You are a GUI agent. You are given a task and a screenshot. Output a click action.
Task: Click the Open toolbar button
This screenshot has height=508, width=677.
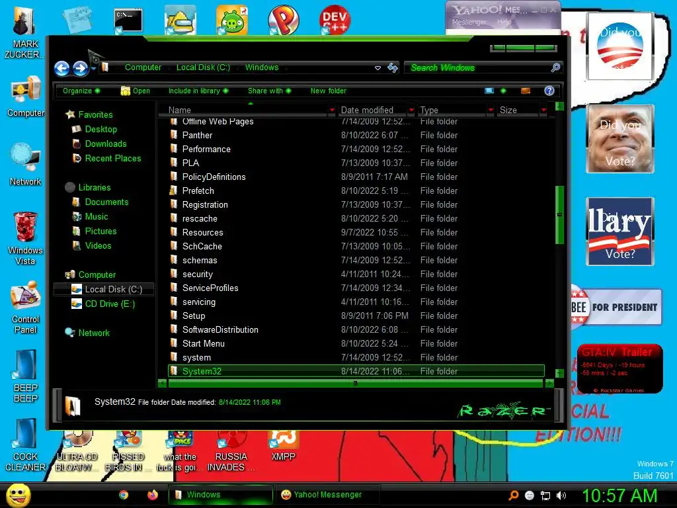pyautogui.click(x=135, y=91)
